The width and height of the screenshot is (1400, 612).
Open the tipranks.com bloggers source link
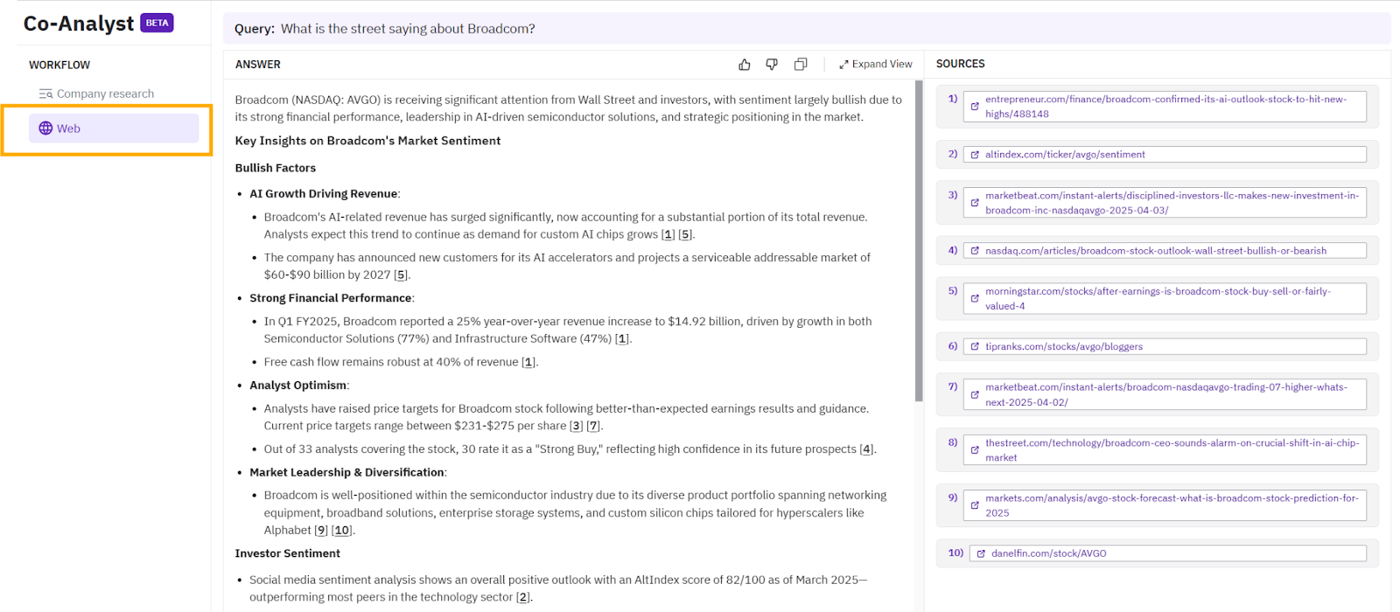point(1063,347)
